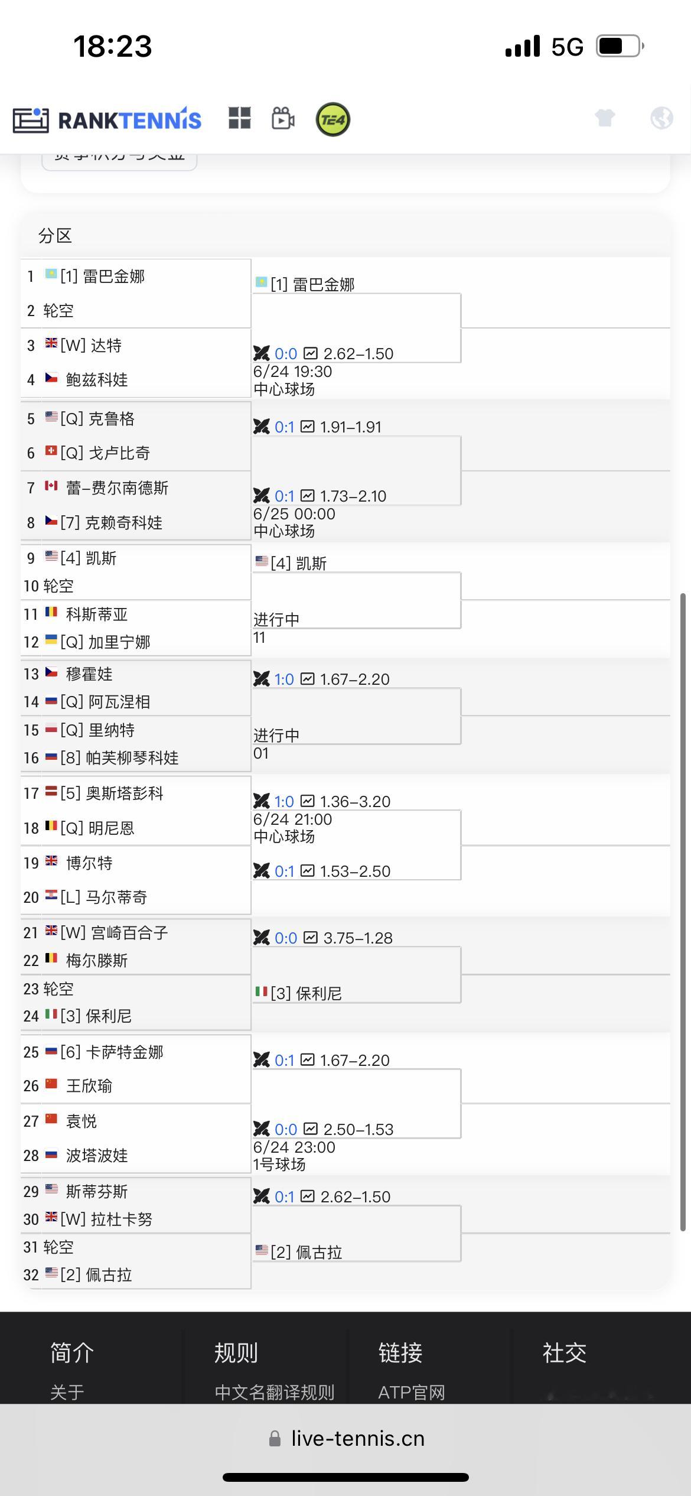
Task: Open odds chart icon beside 3.75–1.28
Action: pyautogui.click(x=311, y=938)
